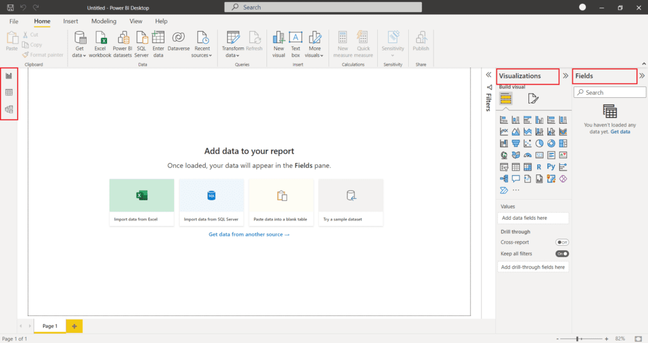Screen dimensions: 648x343
Task: Click Try a sample dataset card
Action: click(351, 202)
